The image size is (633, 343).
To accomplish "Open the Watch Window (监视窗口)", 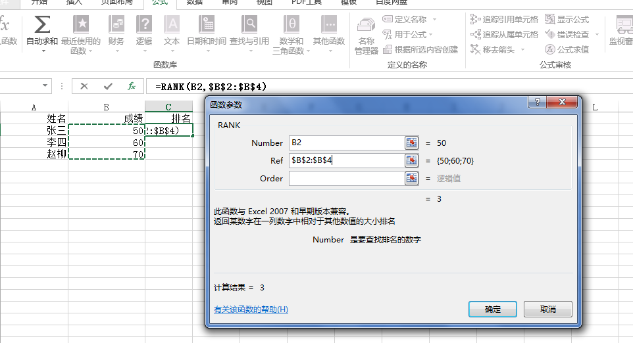I will pos(621,30).
